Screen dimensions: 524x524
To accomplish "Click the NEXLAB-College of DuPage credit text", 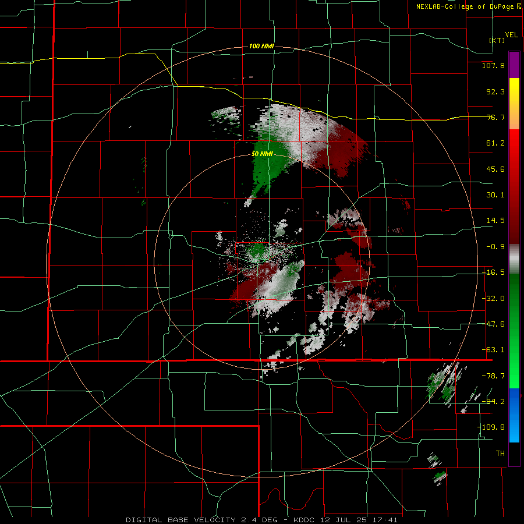I will point(469,6).
